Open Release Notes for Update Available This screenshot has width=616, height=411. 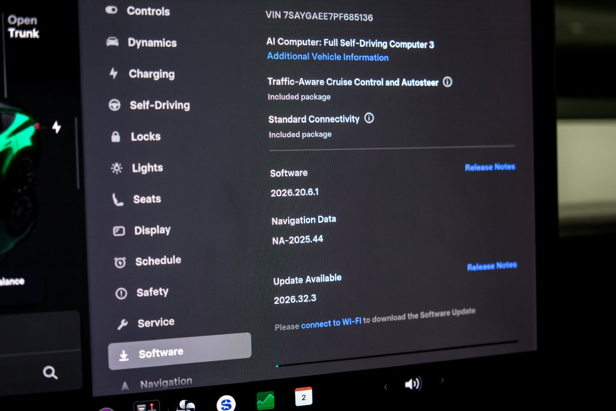[x=492, y=266]
